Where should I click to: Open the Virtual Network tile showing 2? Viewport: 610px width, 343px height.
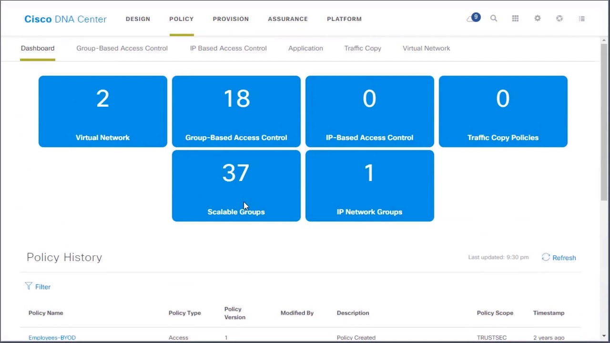pyautogui.click(x=103, y=111)
